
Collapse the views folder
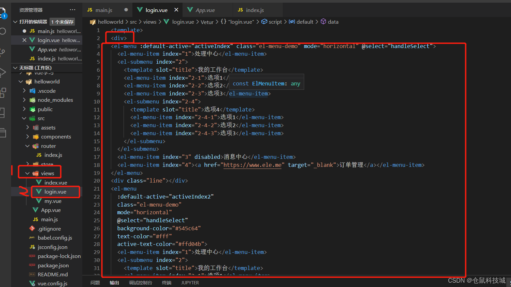[27, 173]
